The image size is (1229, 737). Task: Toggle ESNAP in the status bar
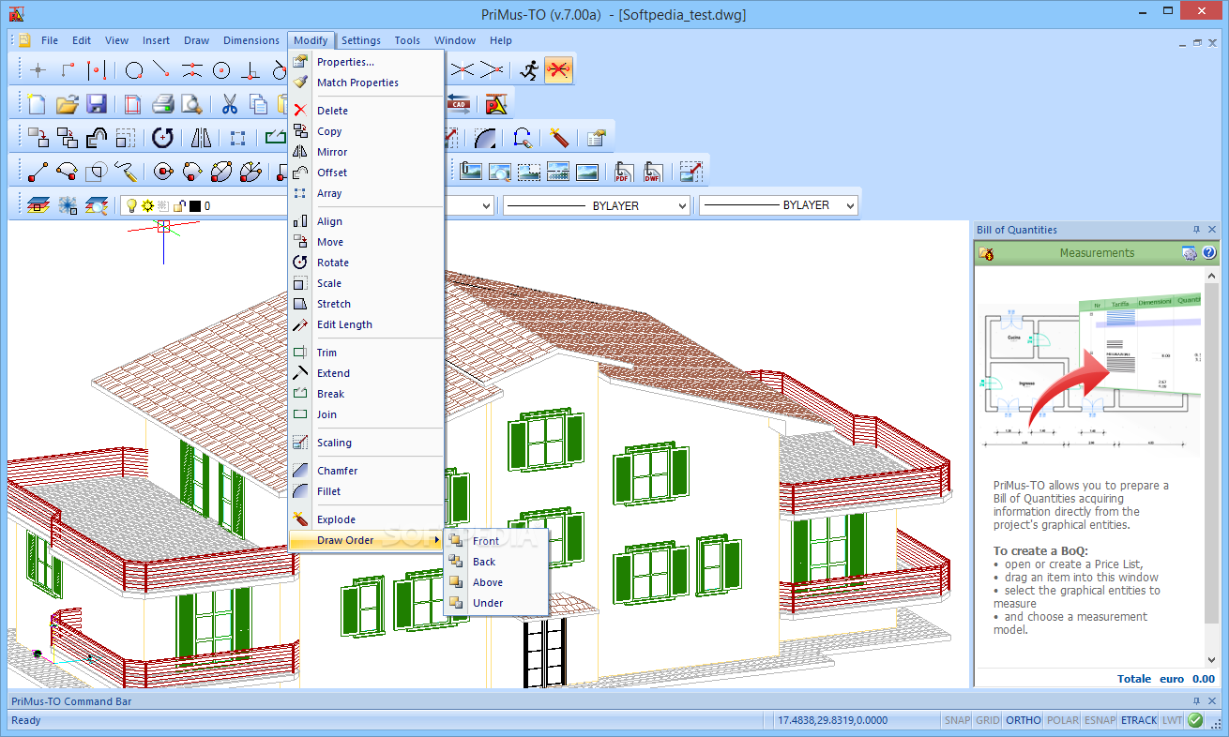click(1100, 720)
